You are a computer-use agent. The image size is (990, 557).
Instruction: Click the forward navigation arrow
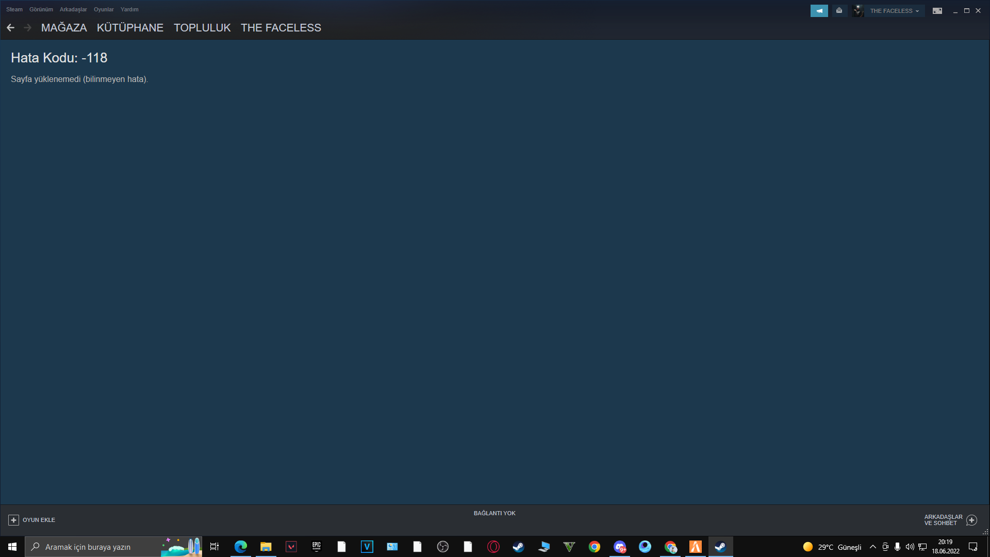[x=28, y=28]
